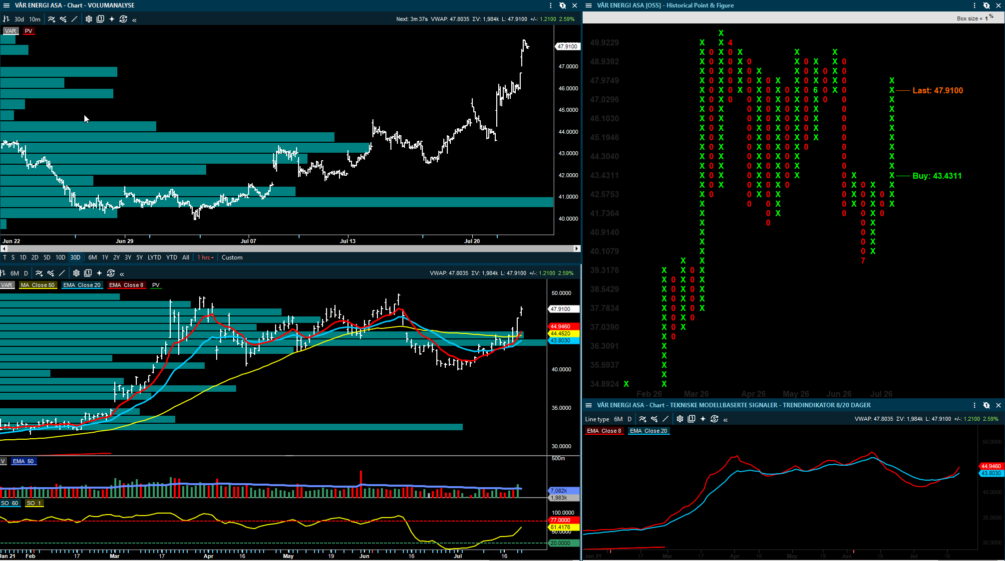This screenshot has height=561, width=1005.
Task: Click the 5Y range button
Action: click(140, 258)
